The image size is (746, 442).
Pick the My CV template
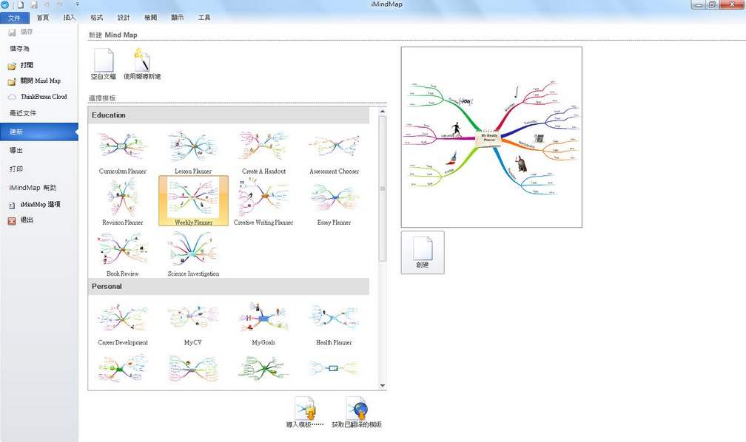(193, 323)
